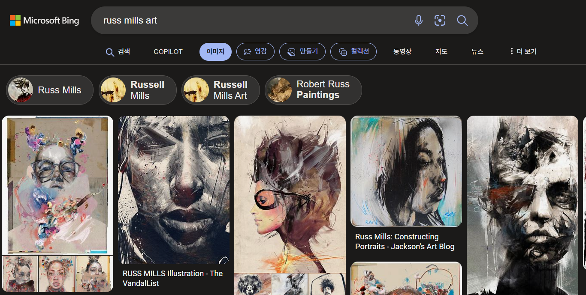Open bearded-face thumbnail under sunglasses portrait
The width and height of the screenshot is (586, 295).
click(x=327, y=284)
